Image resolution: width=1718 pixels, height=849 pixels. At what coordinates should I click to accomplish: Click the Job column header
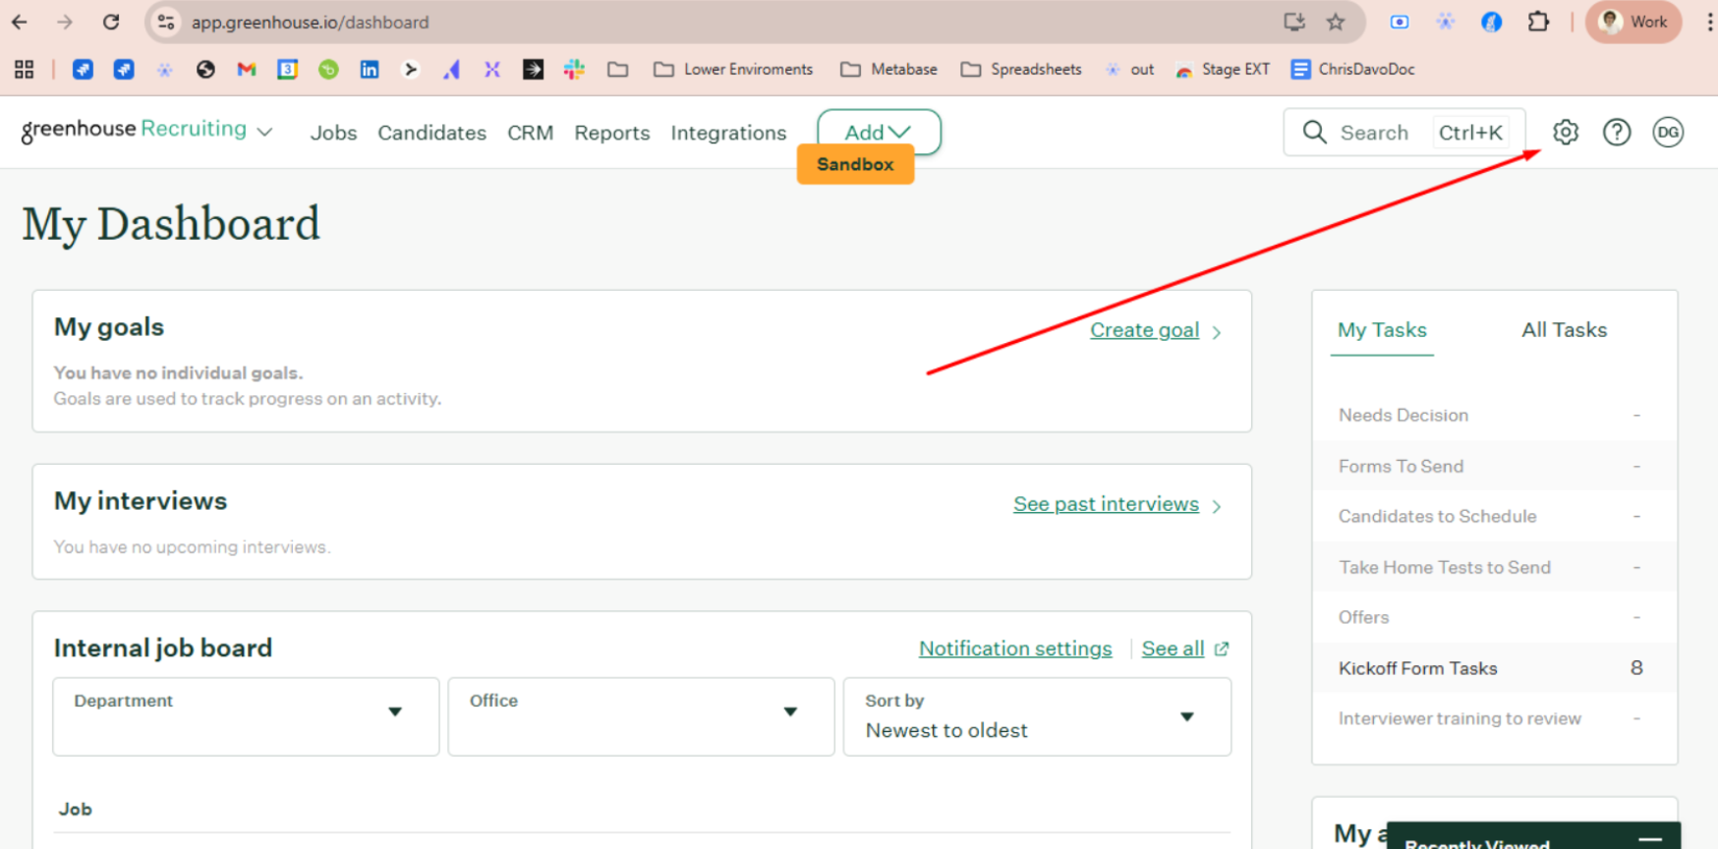pyautogui.click(x=75, y=809)
